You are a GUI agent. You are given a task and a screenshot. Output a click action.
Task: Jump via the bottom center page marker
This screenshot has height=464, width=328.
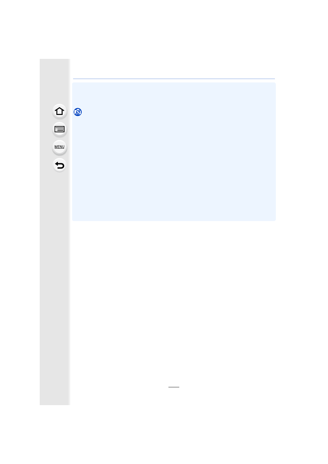pos(174,387)
